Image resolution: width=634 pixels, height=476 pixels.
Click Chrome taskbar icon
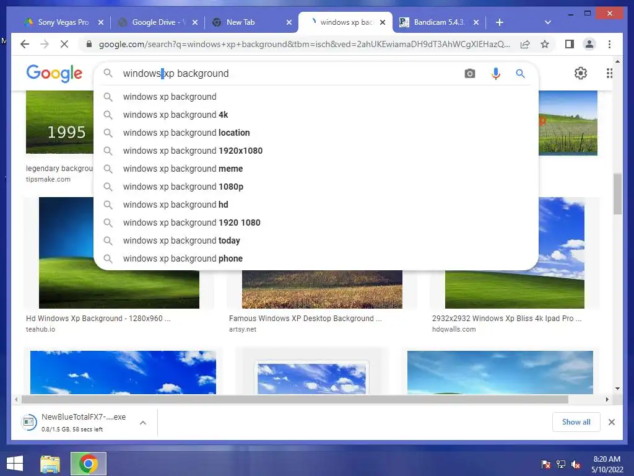point(88,464)
